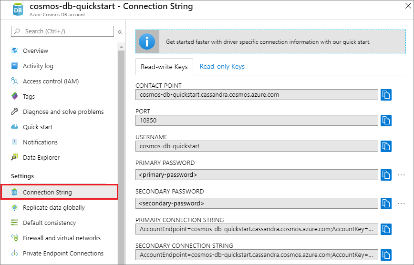
Task: Copy the USERNAME field value
Action: coord(386,146)
